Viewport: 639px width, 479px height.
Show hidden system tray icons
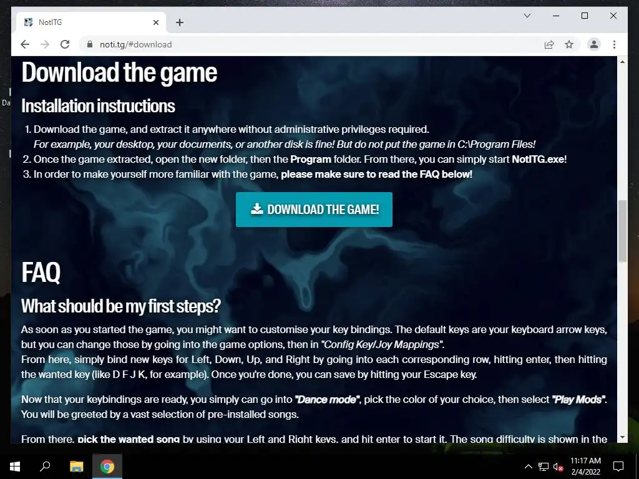(528, 467)
